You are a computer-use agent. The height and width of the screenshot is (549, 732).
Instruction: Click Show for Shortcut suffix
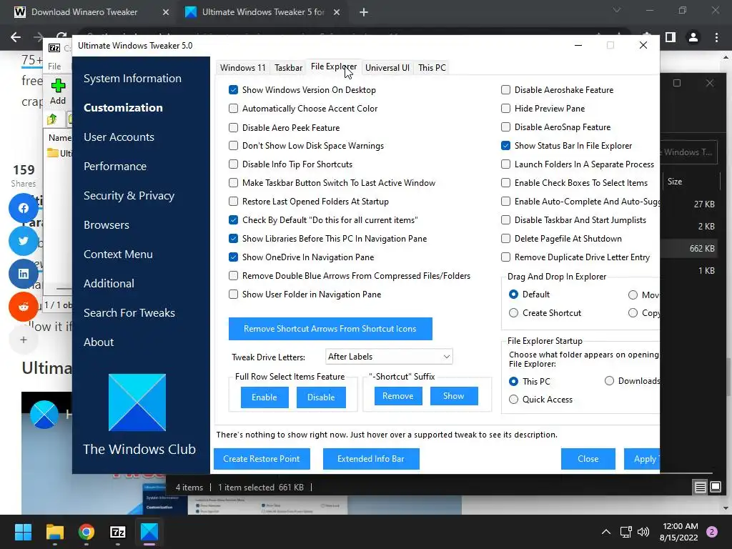coord(453,396)
